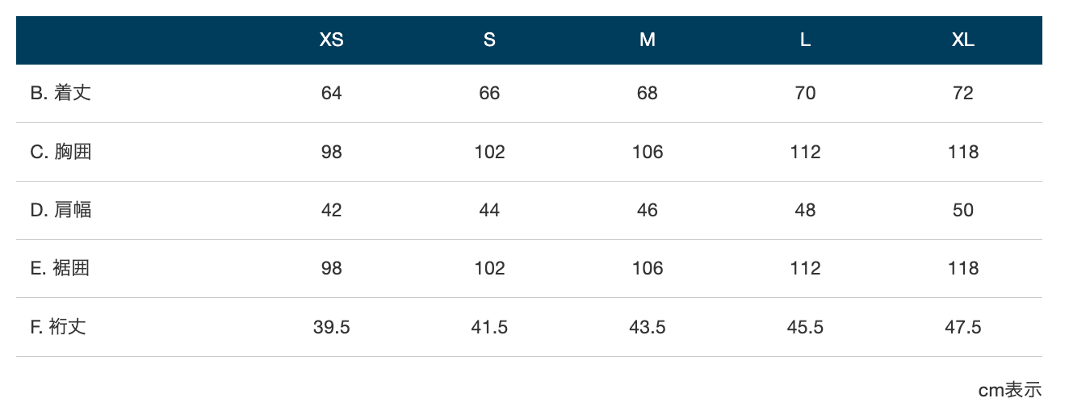This screenshot has height=415, width=1069.
Task: Click the 肩幅 value 46 for M
Action: (648, 210)
